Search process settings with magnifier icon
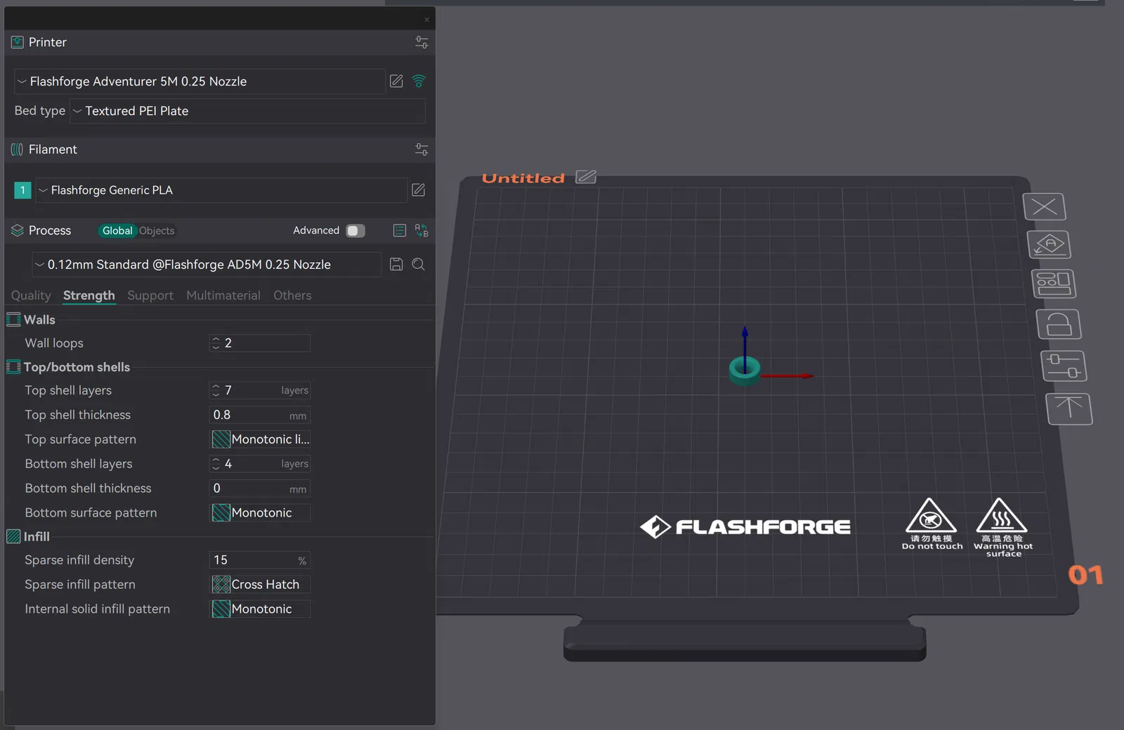The height and width of the screenshot is (730, 1124). pos(418,264)
